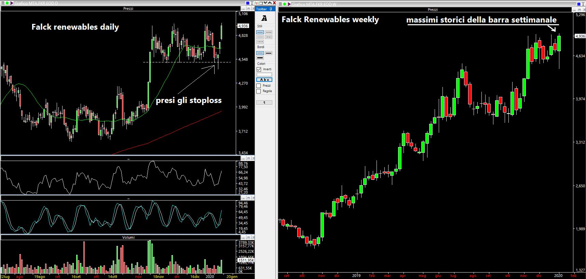Click the blue square icon in the weekly window corner
The height and width of the screenshot is (279, 586).
click(579, 4)
